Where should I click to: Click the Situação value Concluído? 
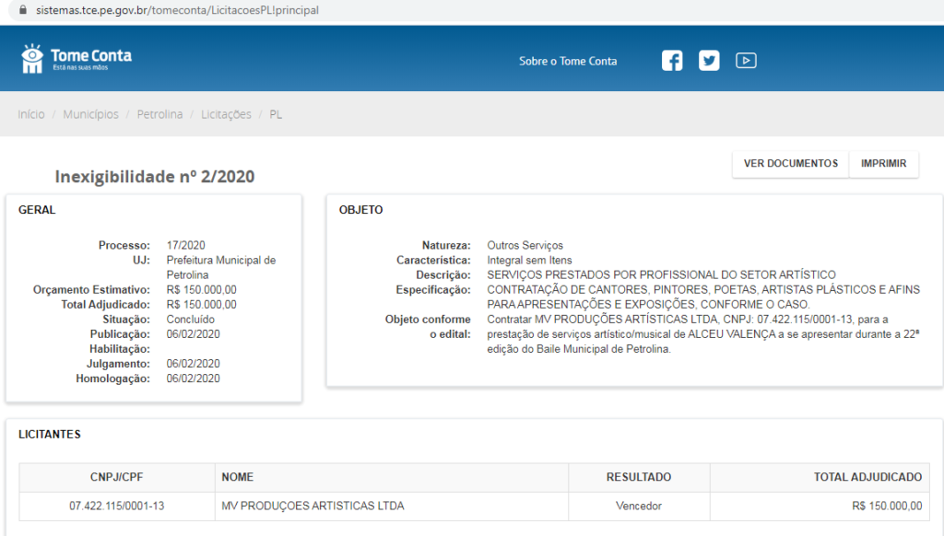click(x=190, y=320)
